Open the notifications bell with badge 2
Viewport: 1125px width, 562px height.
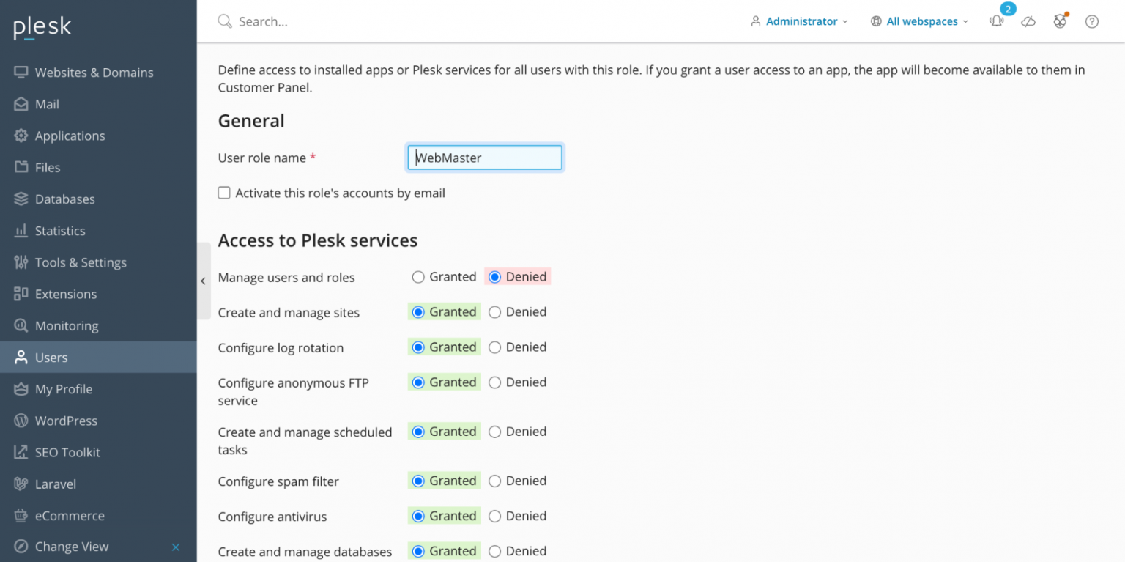(996, 21)
